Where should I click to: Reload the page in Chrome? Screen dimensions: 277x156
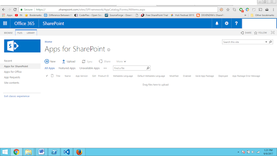click(x=15, y=10)
